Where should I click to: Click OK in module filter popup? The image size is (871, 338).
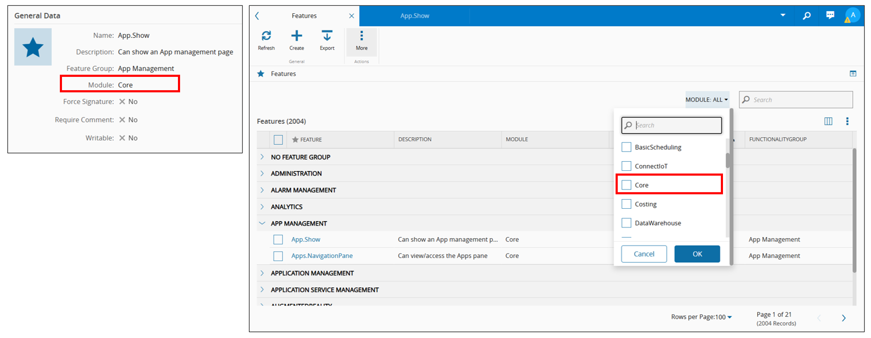(697, 254)
